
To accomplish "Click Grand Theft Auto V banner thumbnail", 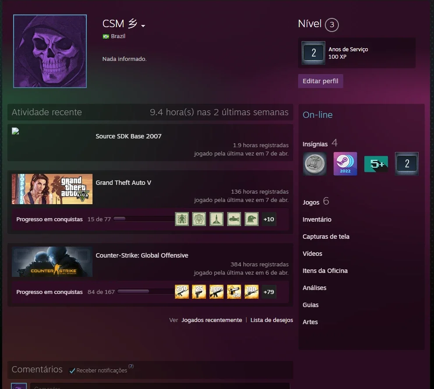I will [52, 189].
